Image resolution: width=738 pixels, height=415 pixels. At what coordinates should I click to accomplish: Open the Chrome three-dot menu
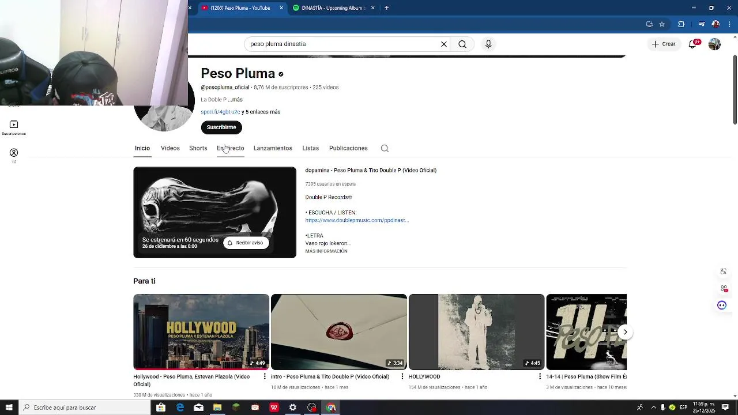[729, 24]
